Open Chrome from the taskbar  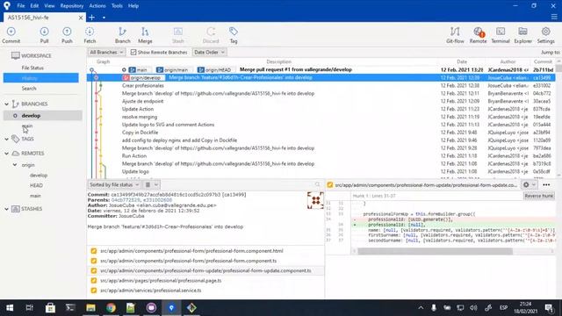(112, 308)
